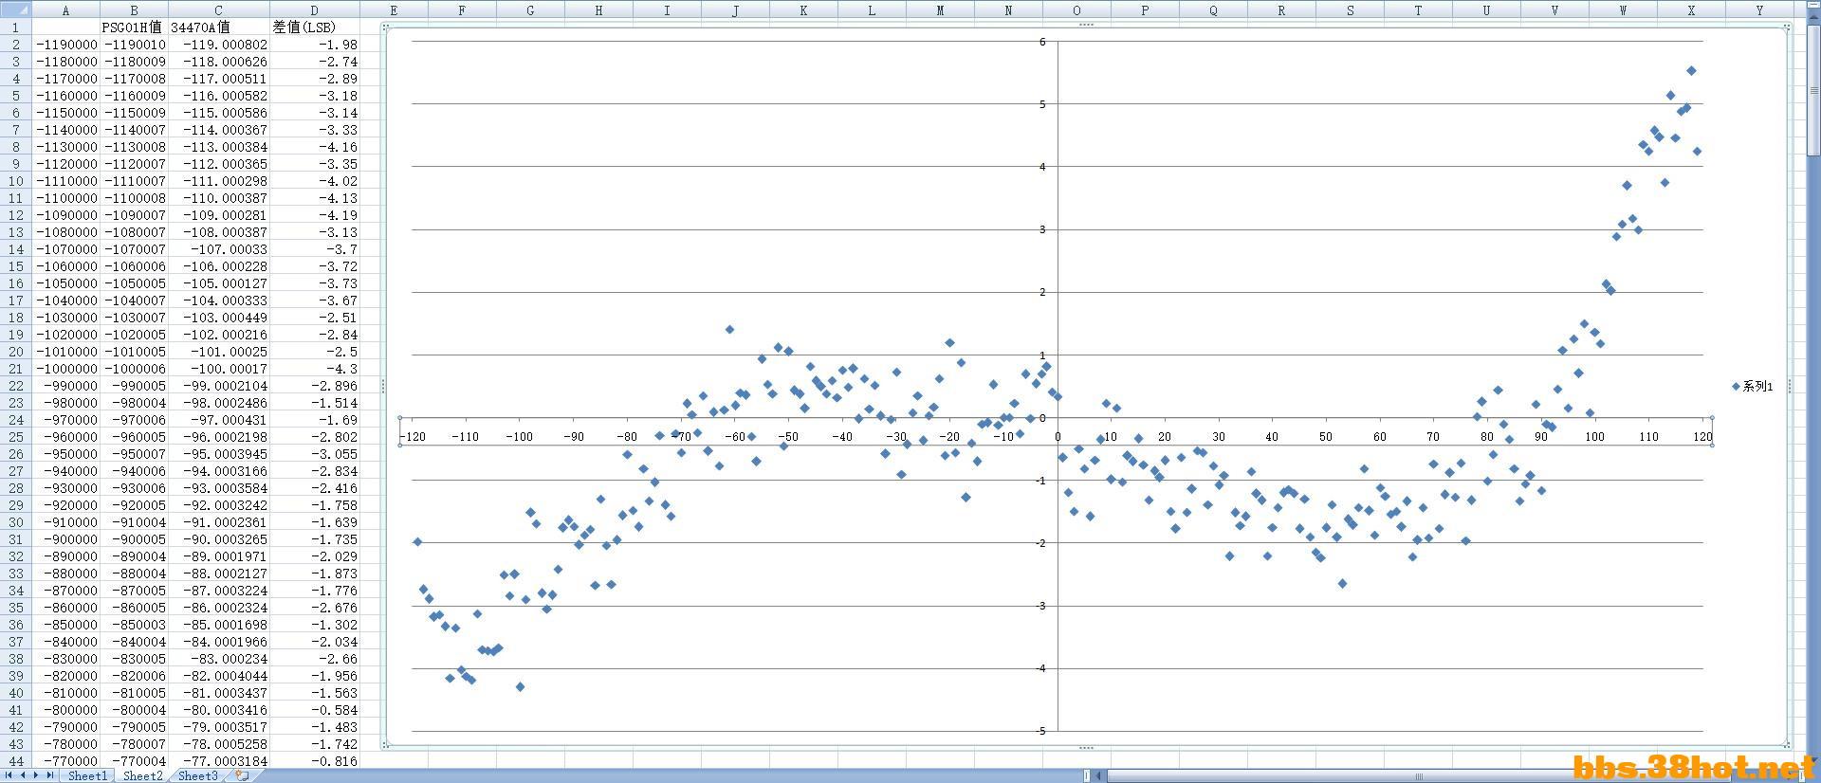Select cell containing '-1190010'
The image size is (1821, 783).
[134, 45]
